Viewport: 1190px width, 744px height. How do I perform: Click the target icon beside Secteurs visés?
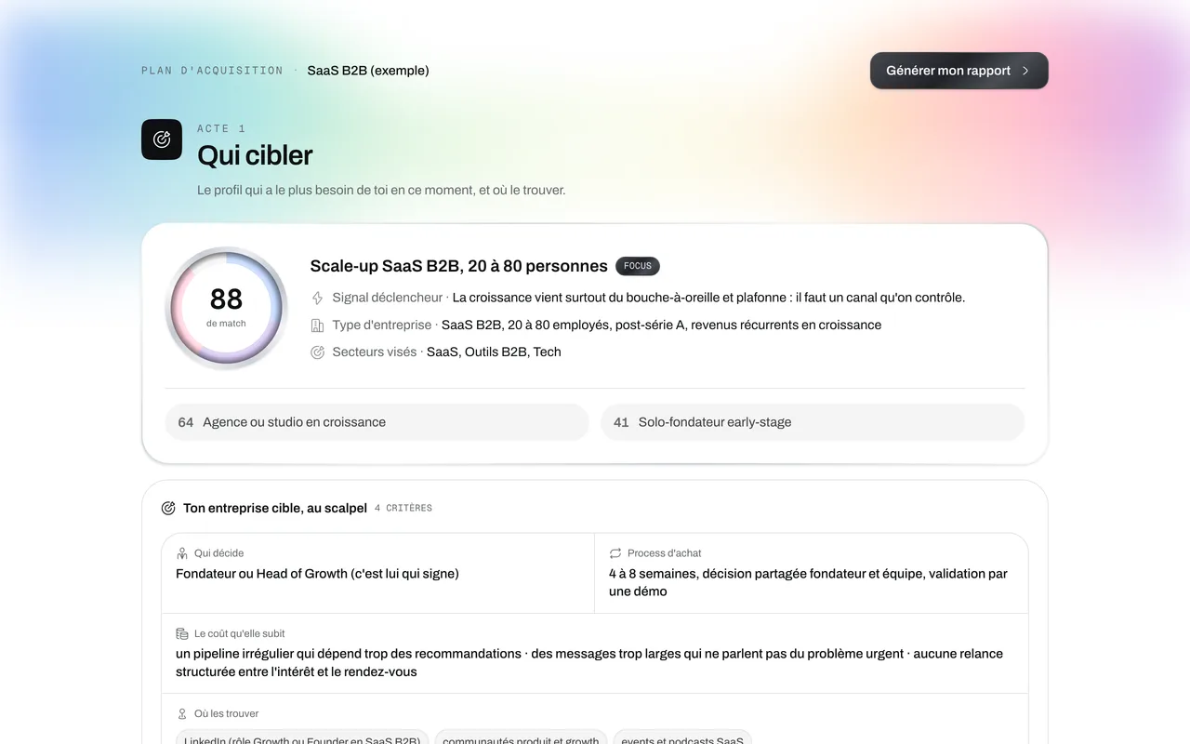click(317, 352)
